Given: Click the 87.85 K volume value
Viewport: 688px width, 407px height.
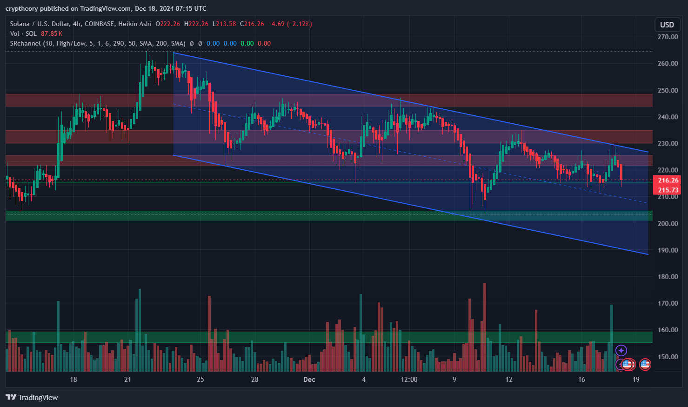Looking at the screenshot, I should point(52,33).
